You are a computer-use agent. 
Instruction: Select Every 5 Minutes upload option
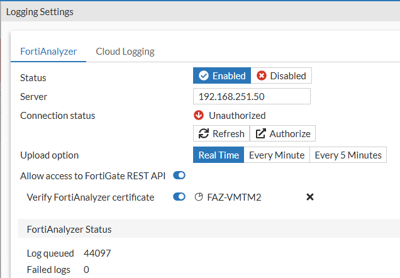pos(348,155)
